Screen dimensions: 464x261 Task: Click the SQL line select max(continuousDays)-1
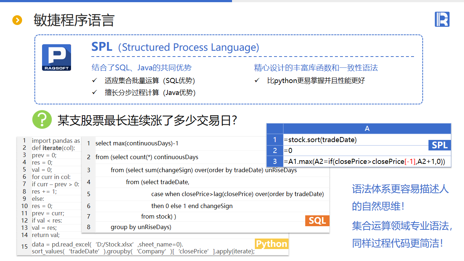point(137,143)
